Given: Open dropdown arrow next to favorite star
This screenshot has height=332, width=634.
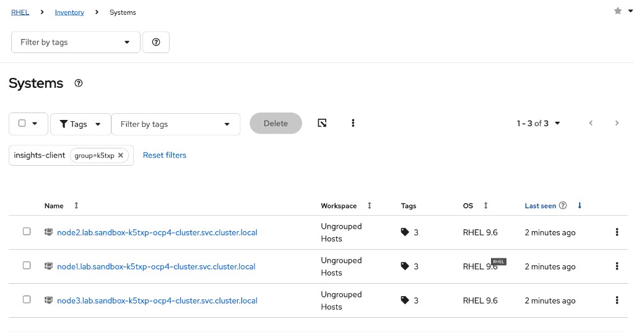Looking at the screenshot, I should 630,11.
